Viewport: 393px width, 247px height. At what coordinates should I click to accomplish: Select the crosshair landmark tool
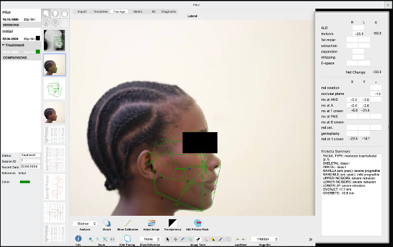tap(175, 239)
